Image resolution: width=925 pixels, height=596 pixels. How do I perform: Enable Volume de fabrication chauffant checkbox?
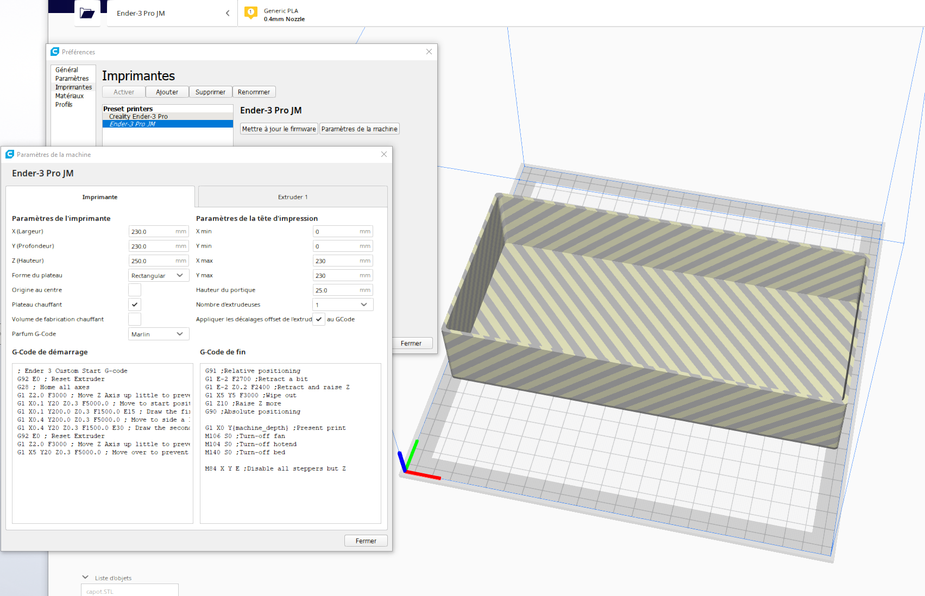click(x=135, y=319)
